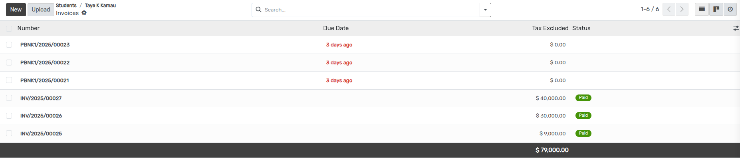This screenshot has width=740, height=158.
Task: Open optional columns settings icon
Action: (x=736, y=28)
